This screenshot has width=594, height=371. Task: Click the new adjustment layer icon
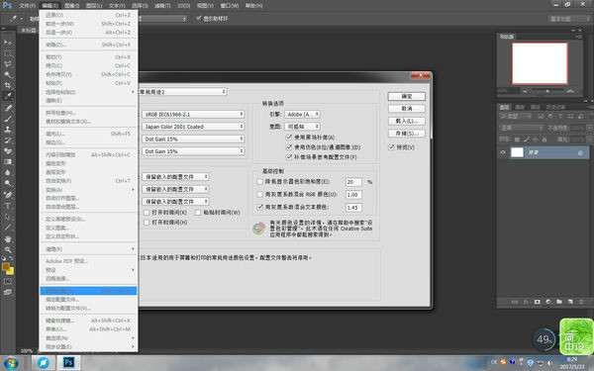pyautogui.click(x=548, y=302)
